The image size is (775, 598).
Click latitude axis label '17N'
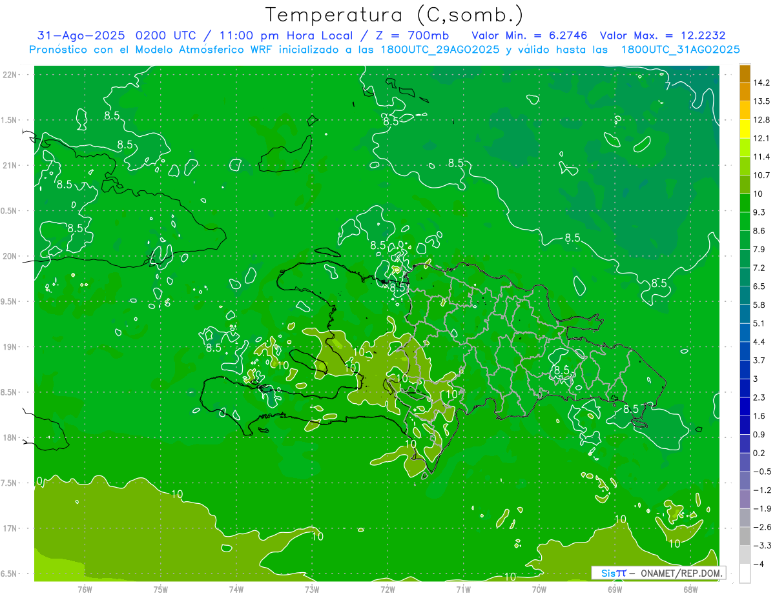(10, 528)
